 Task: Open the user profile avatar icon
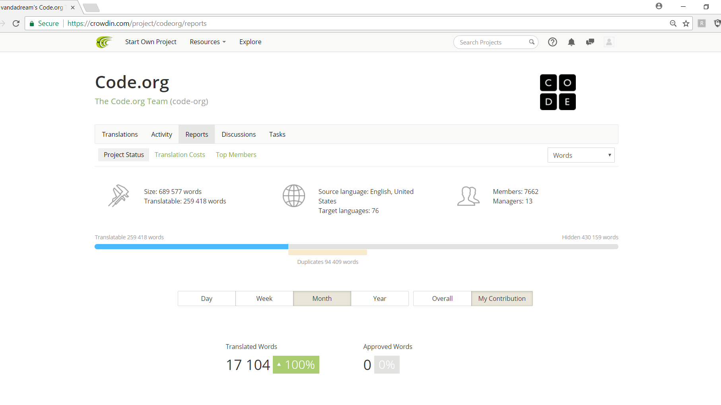(609, 42)
